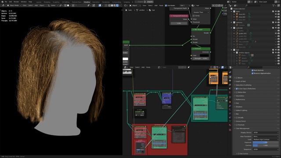This screenshot has width=281, height=158.
Task: Collapse lights collection in outliner
Action: click(x=231, y=11)
